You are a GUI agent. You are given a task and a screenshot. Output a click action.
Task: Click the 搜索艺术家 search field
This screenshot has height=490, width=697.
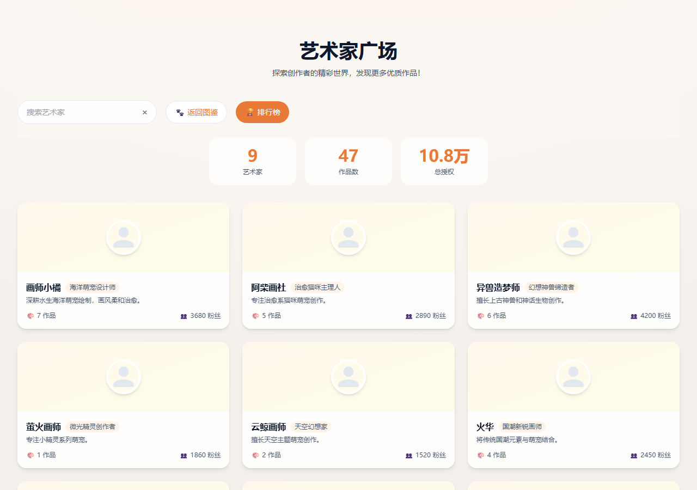point(87,112)
